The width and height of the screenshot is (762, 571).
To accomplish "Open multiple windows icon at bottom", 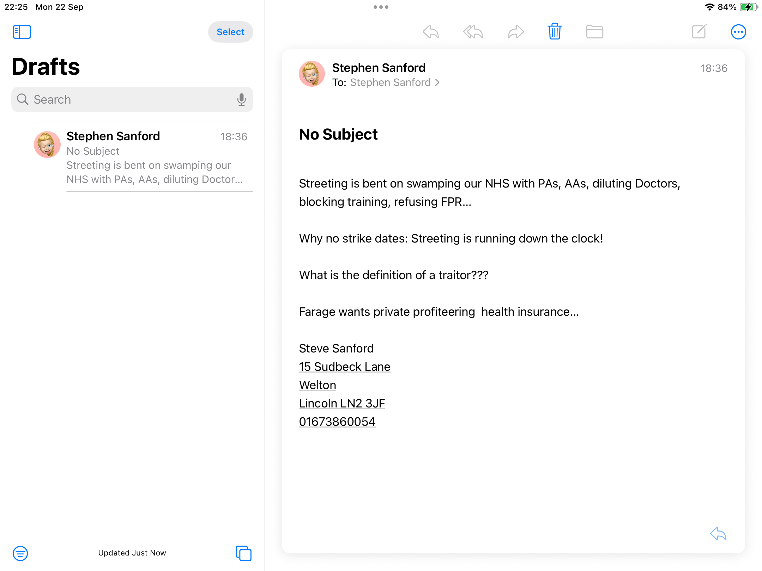I will click(243, 553).
